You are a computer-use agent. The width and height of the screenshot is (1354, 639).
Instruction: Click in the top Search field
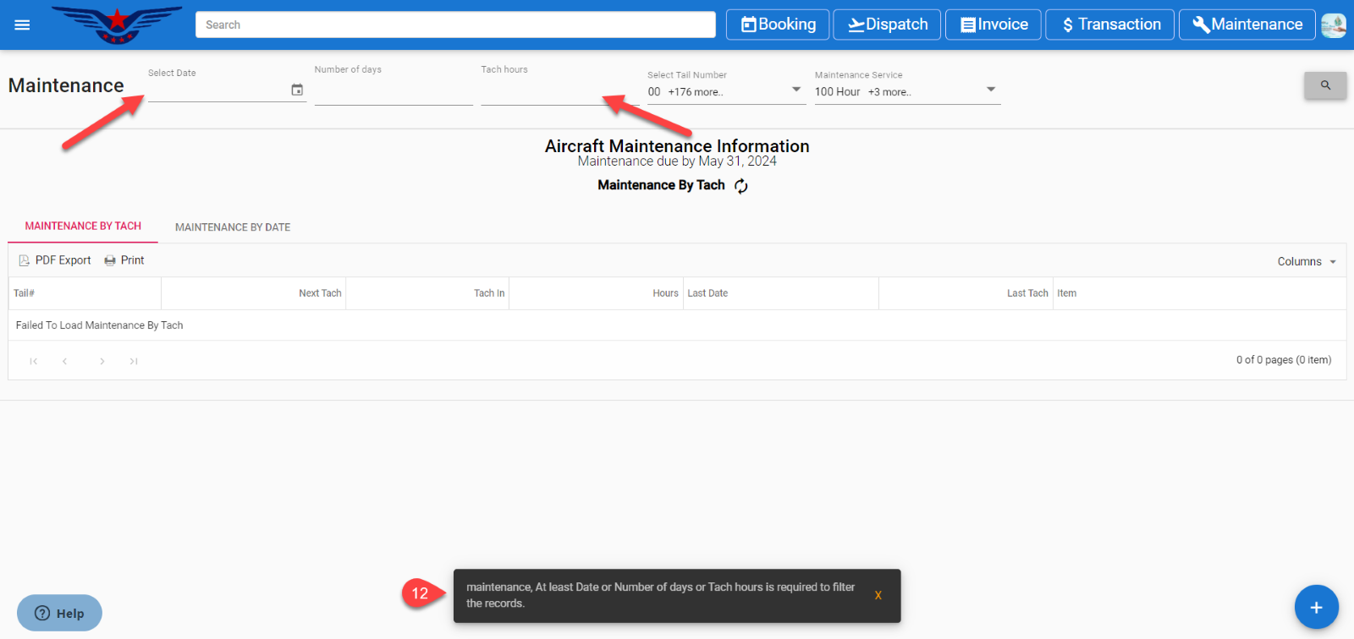tap(455, 25)
